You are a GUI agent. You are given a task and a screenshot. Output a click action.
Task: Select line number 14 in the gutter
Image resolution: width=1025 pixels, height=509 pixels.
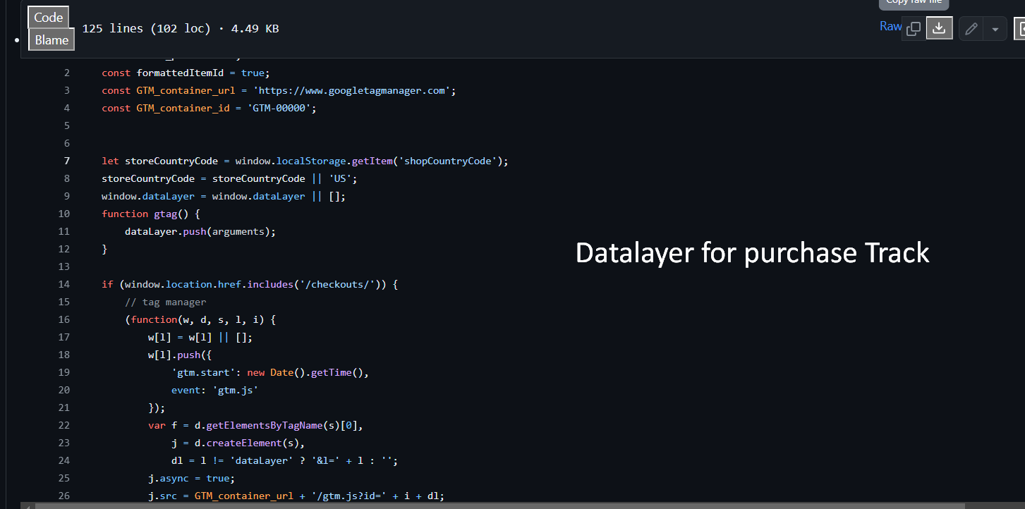point(64,284)
